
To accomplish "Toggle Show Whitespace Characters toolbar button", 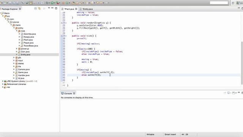I will pyautogui.click(x=42, y=3).
